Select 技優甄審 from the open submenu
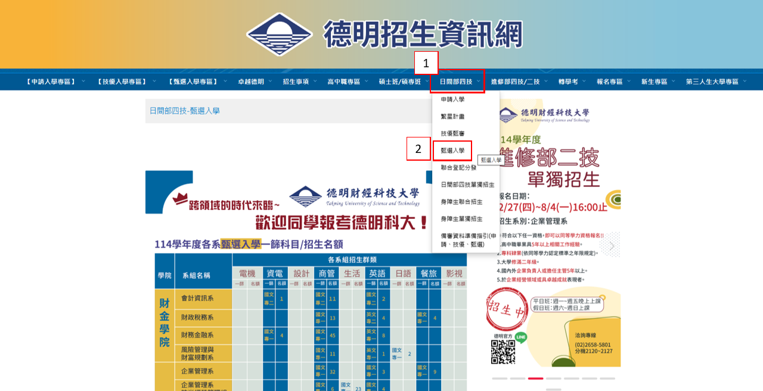The image size is (763, 391). coord(452,133)
